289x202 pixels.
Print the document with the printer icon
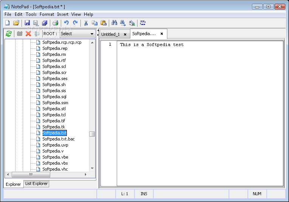pyautogui.click(x=55, y=23)
